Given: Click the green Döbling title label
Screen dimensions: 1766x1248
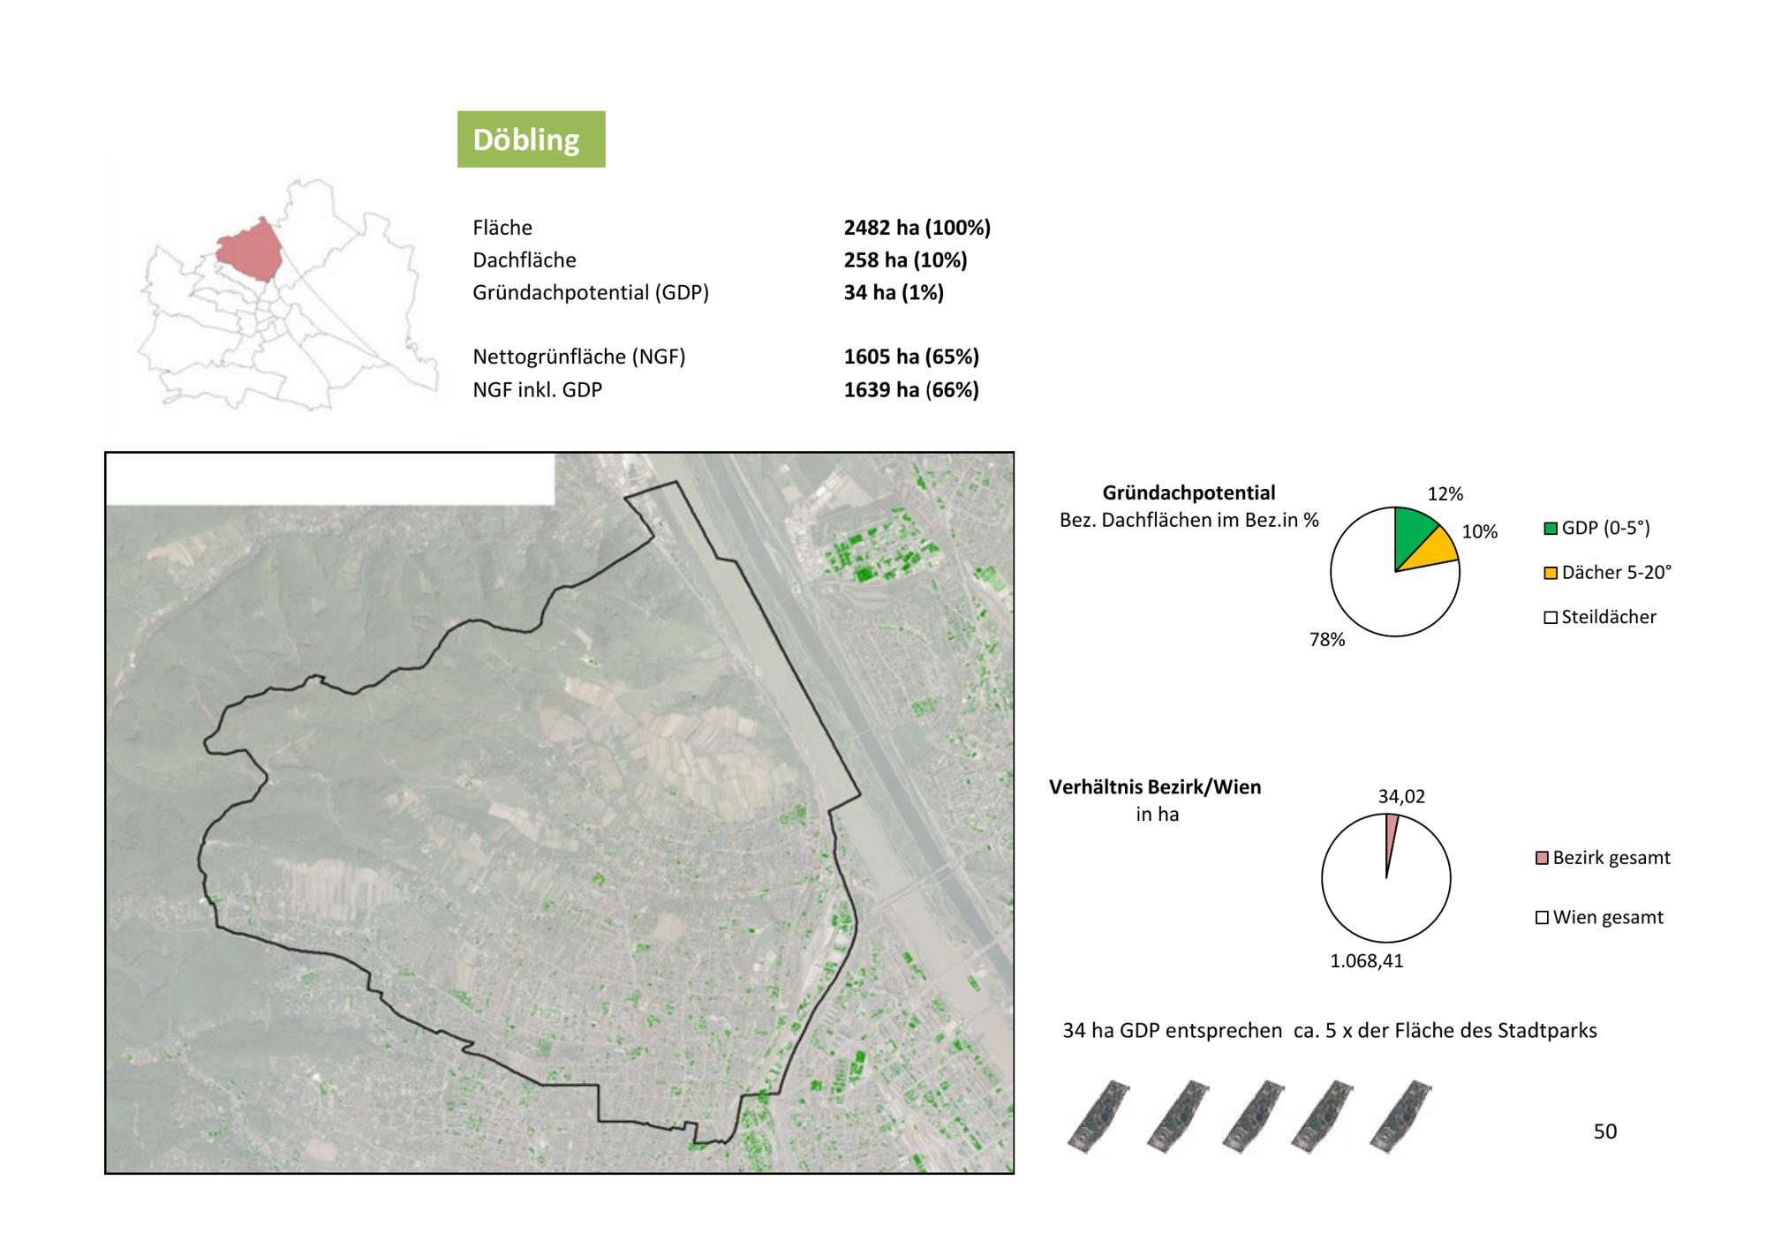Looking at the screenshot, I should click(x=531, y=139).
